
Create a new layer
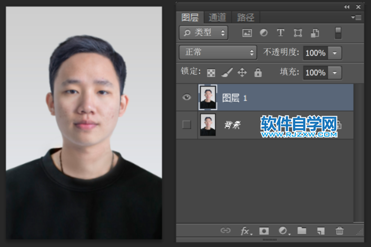[x=321, y=231]
